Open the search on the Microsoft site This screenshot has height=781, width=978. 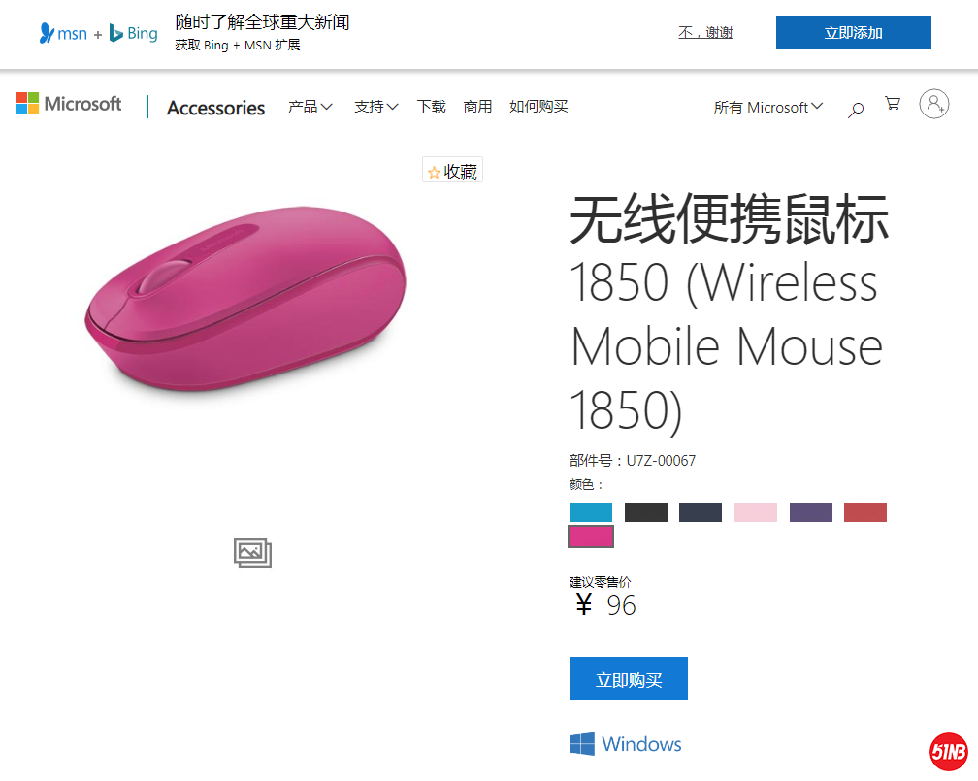click(855, 109)
